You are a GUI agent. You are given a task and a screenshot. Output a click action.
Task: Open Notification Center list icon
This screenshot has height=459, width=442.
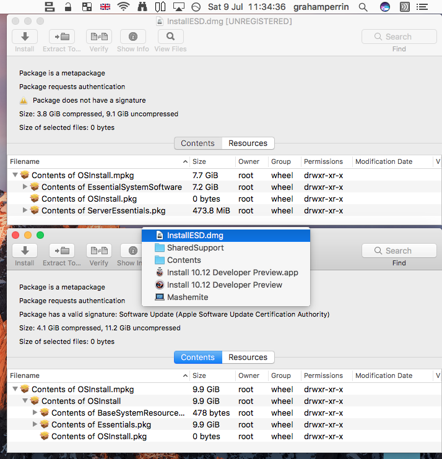coord(422,7)
